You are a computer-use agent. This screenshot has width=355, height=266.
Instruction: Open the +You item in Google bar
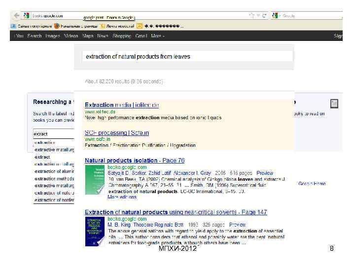coord(19,36)
